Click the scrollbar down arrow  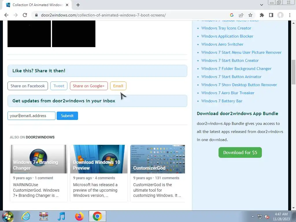point(293,208)
